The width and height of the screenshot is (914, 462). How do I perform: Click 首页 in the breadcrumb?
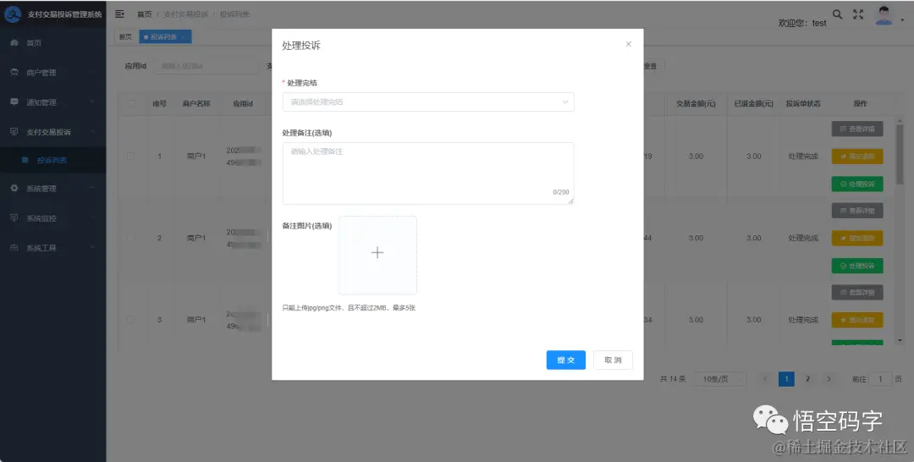(x=144, y=14)
